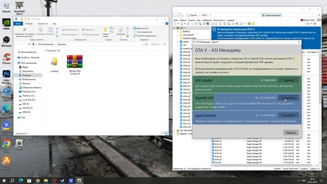Expand update folder in OpenIV tree

[178, 42]
